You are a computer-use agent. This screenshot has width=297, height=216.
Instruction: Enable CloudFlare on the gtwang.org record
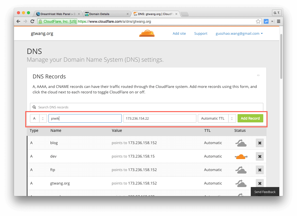241,183
